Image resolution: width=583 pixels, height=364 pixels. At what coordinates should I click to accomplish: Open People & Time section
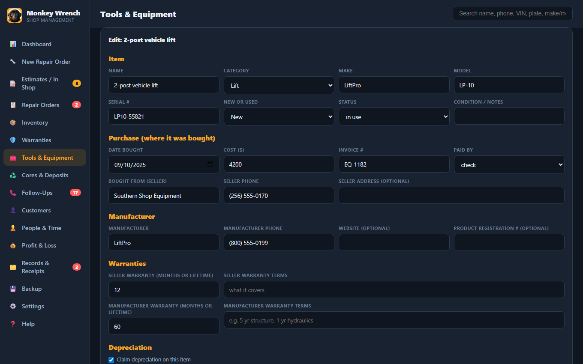coord(45,228)
